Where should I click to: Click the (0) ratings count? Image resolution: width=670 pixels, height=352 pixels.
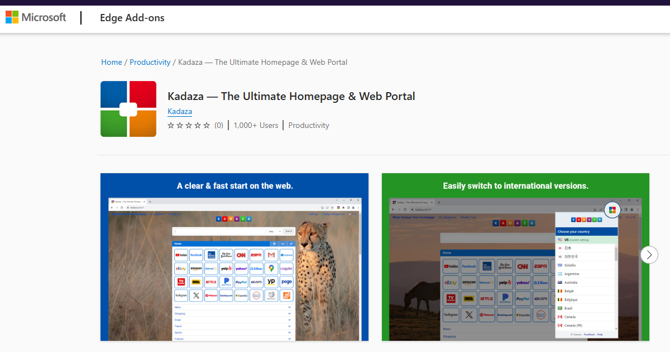click(219, 125)
